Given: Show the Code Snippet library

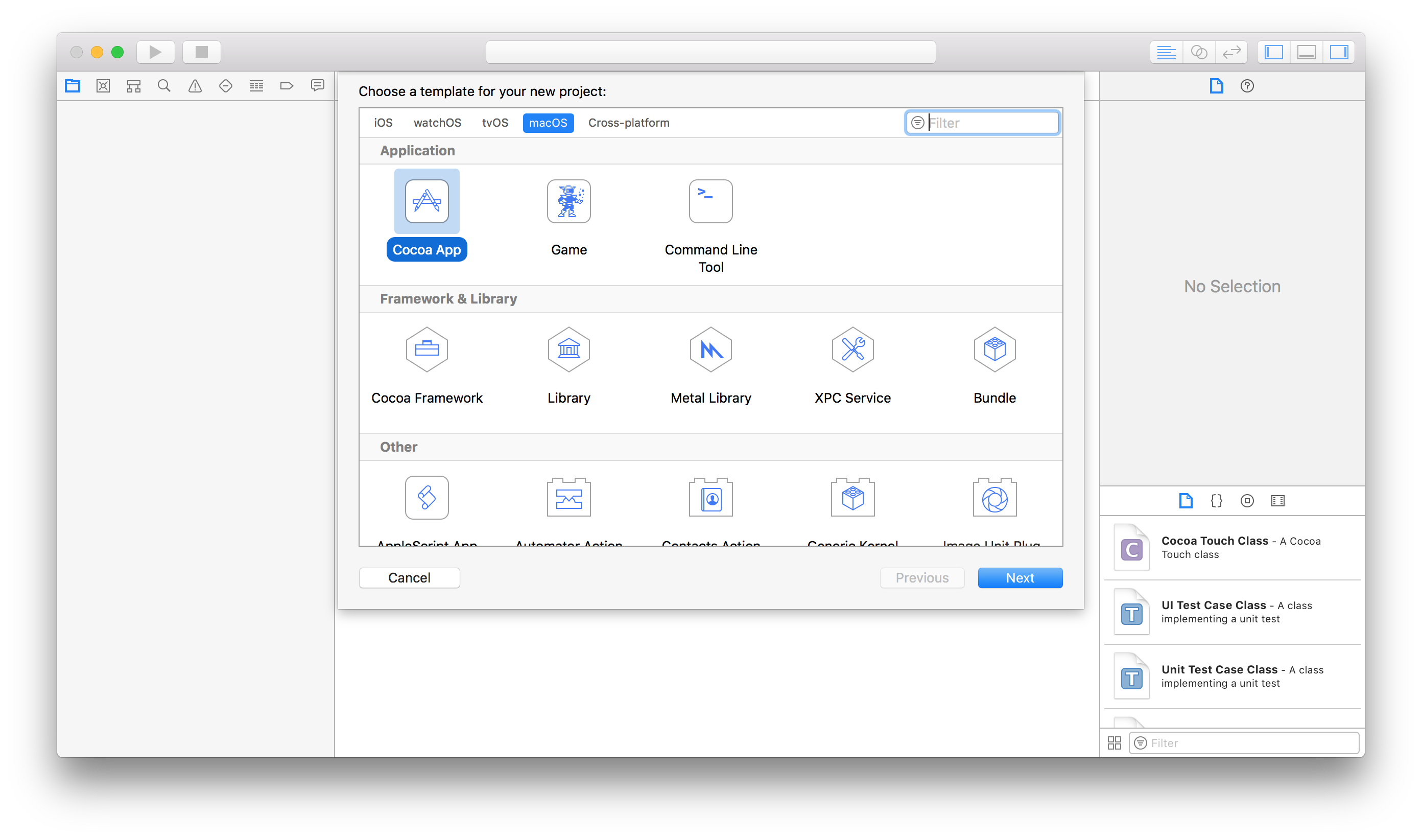Looking at the screenshot, I should click(x=1217, y=501).
